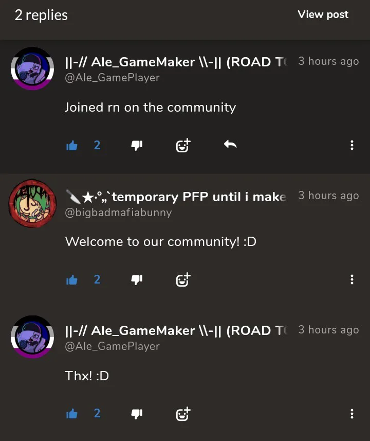
Task: Click the View post link
Action: pos(323,14)
